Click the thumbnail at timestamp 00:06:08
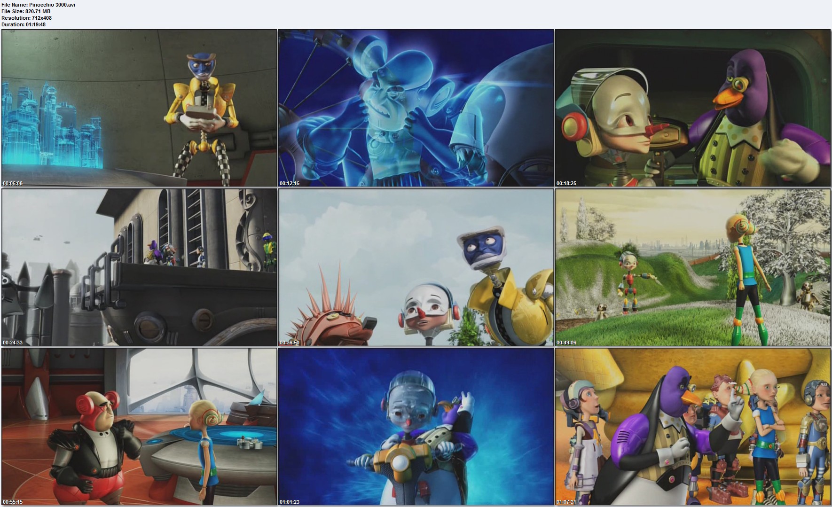 click(139, 108)
